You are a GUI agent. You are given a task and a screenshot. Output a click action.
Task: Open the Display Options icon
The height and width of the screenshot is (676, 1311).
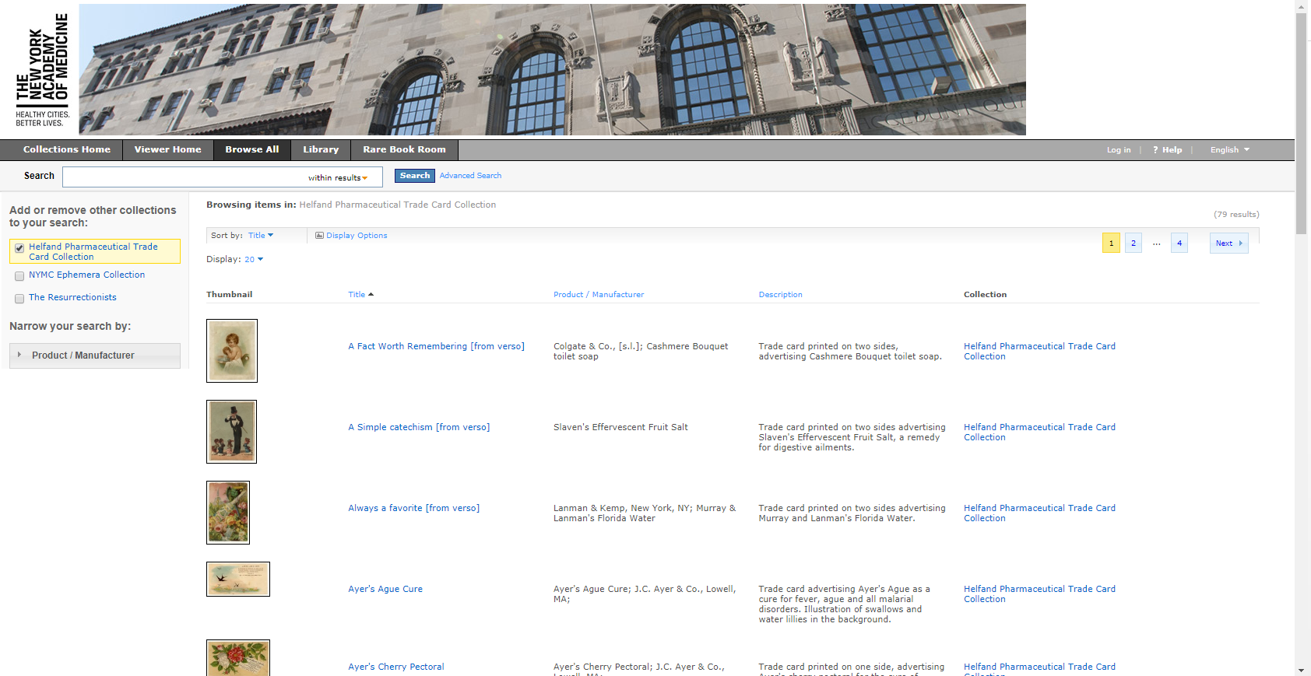pyautogui.click(x=319, y=236)
